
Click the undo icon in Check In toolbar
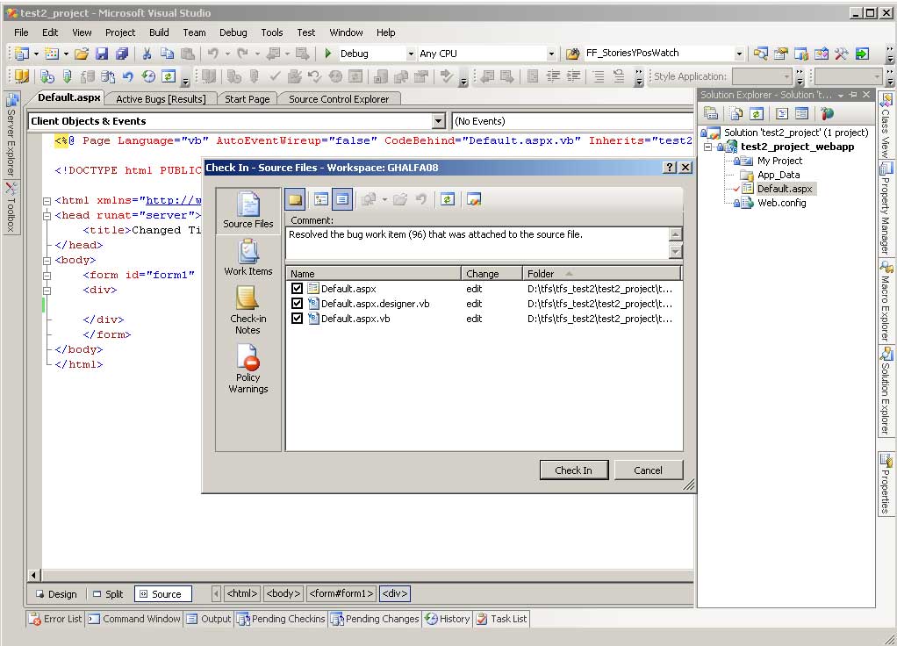point(421,199)
